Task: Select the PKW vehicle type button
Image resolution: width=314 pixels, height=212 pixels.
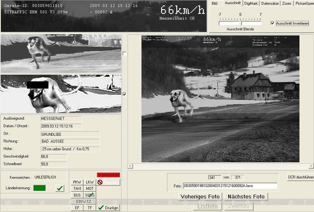Action: pos(77,182)
